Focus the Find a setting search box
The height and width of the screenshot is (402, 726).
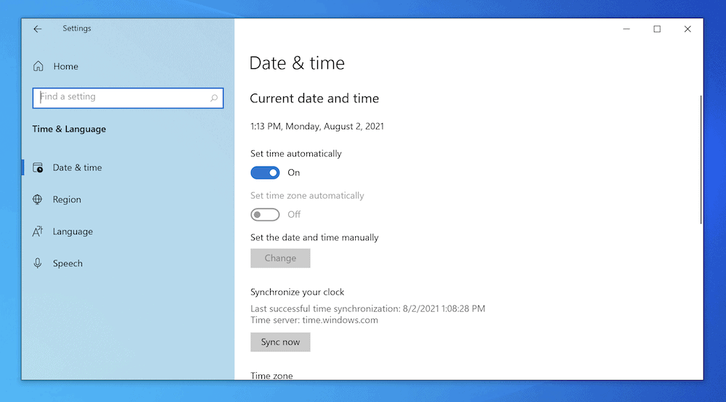pos(128,98)
